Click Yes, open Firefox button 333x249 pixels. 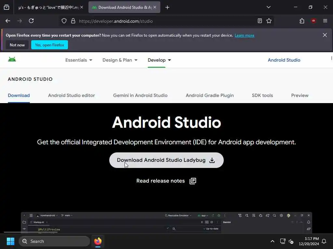(x=49, y=45)
